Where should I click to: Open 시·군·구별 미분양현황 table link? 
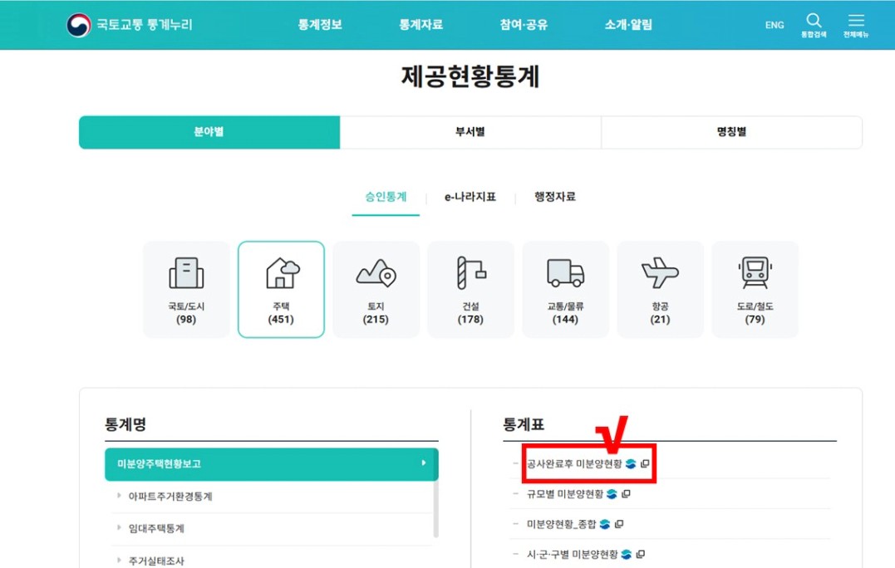point(572,555)
